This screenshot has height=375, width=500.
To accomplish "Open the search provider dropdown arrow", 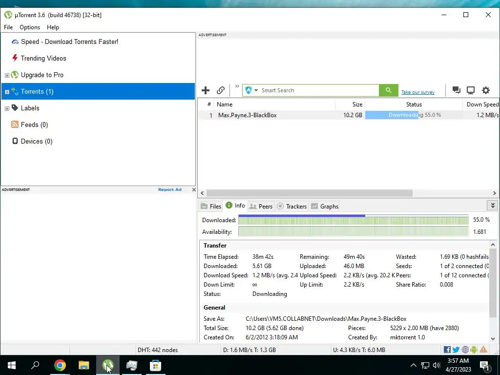I will click(x=256, y=90).
